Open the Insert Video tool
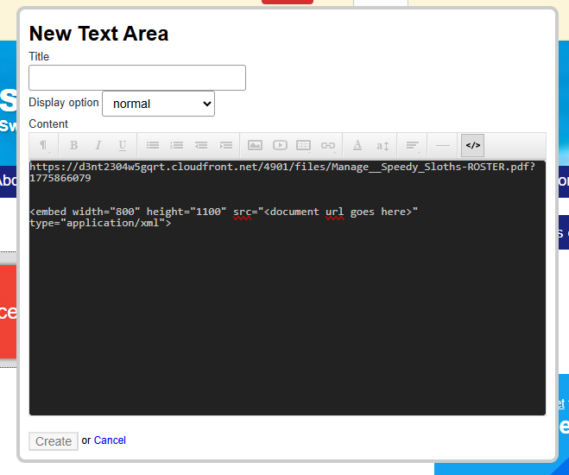The image size is (569, 475). 280,145
